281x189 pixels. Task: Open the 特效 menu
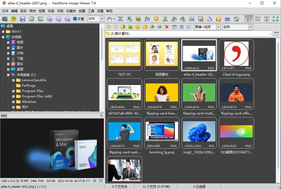point(33,11)
